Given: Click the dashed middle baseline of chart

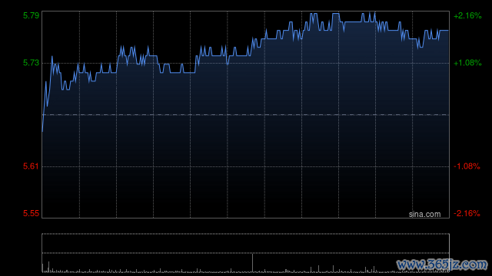Looking at the screenshot, I should coord(246,115).
